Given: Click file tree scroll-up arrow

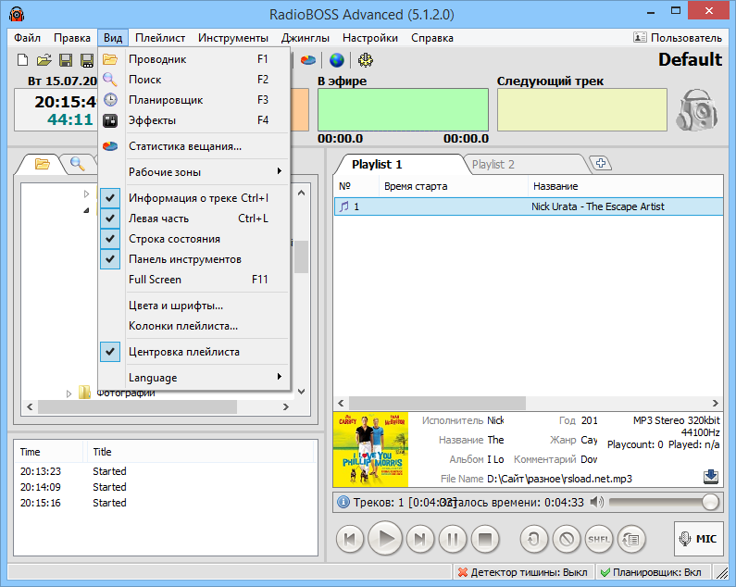Looking at the screenshot, I should (x=302, y=193).
